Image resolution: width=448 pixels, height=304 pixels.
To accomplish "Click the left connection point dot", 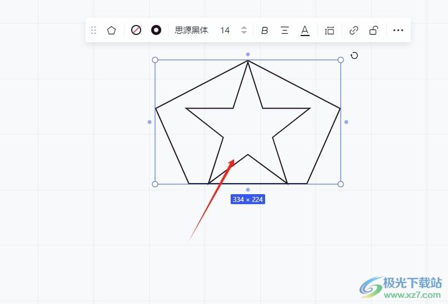I will [x=150, y=122].
